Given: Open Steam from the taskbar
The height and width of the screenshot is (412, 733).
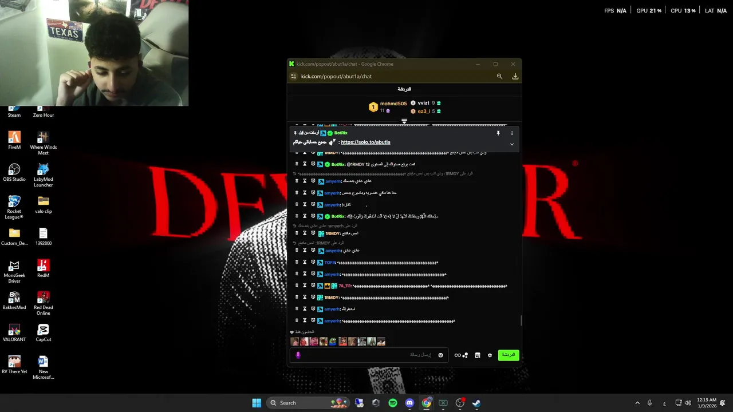Looking at the screenshot, I should [476, 403].
